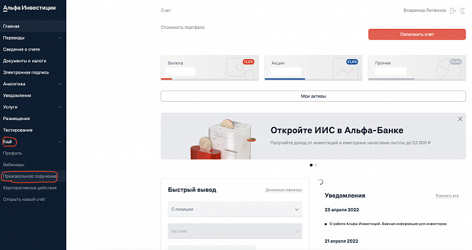Open the На счет dropdown
472x250 pixels.
(x=235, y=232)
